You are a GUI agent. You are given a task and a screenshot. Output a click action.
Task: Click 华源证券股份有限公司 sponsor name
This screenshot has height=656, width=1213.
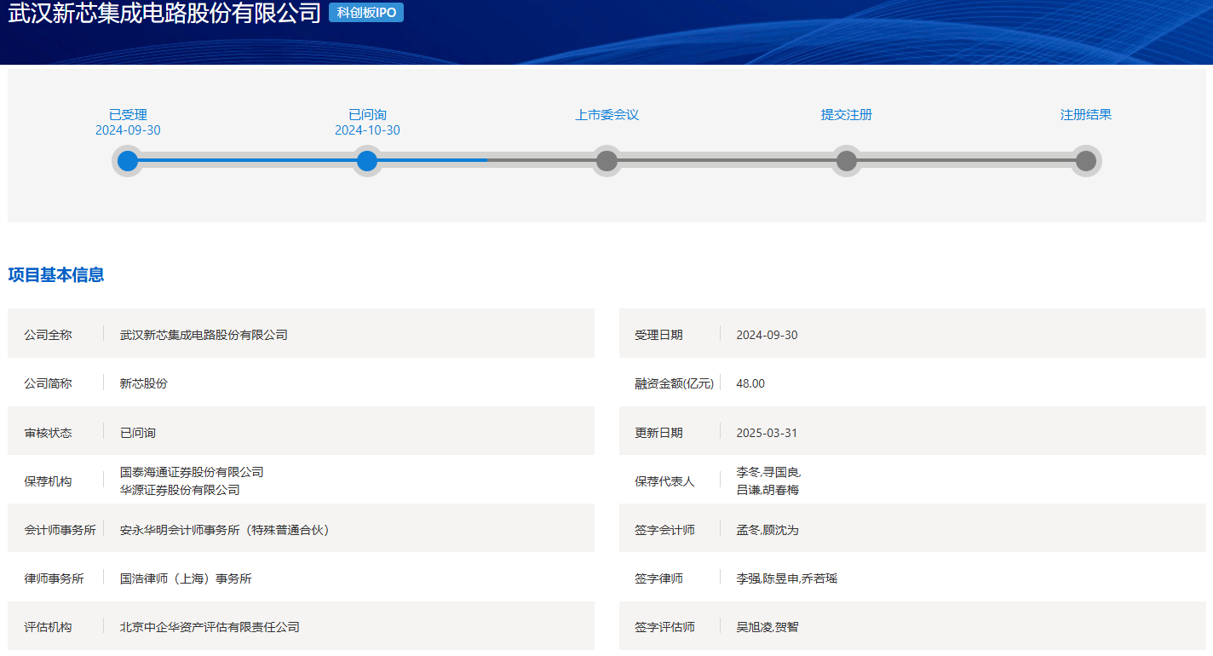[180, 490]
